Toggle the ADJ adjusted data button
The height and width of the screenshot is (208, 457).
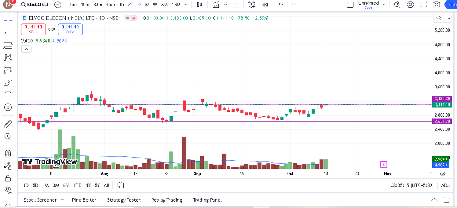[445, 185]
